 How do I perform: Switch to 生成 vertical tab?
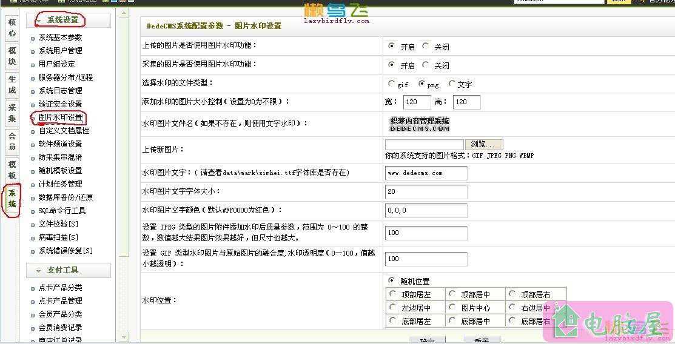(x=12, y=84)
